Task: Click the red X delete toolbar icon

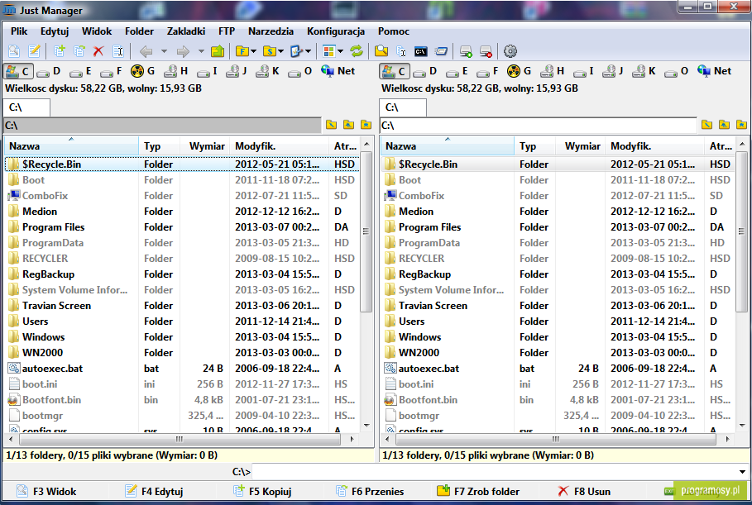Action: (x=98, y=50)
